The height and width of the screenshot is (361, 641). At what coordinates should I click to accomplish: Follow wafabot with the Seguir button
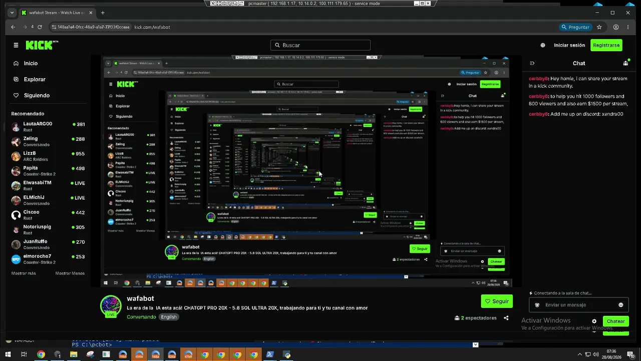pos(497,301)
